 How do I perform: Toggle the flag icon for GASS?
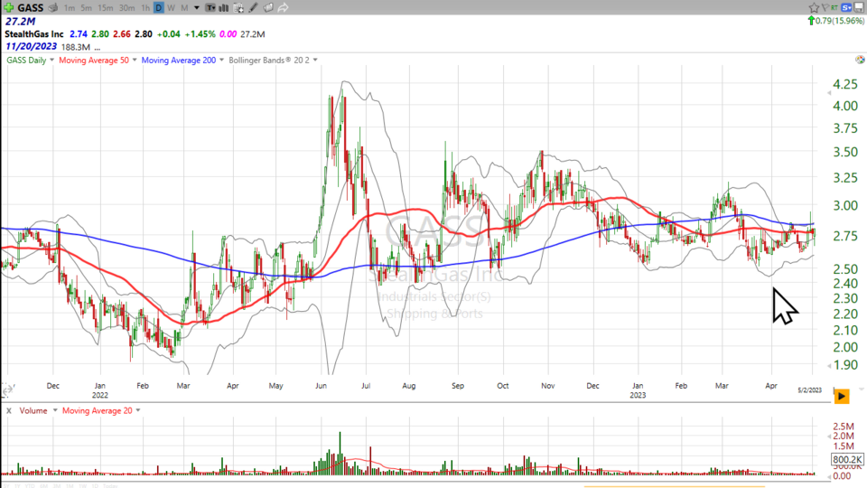825,7
